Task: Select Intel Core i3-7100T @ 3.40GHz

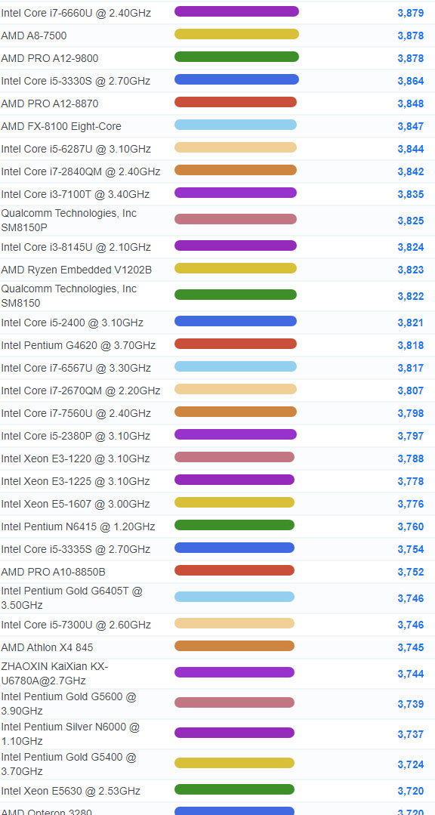Action: [x=75, y=194]
